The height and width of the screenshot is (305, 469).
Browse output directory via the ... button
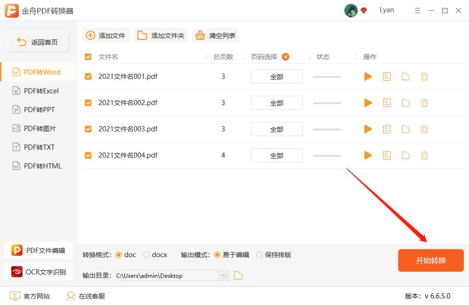(223, 276)
